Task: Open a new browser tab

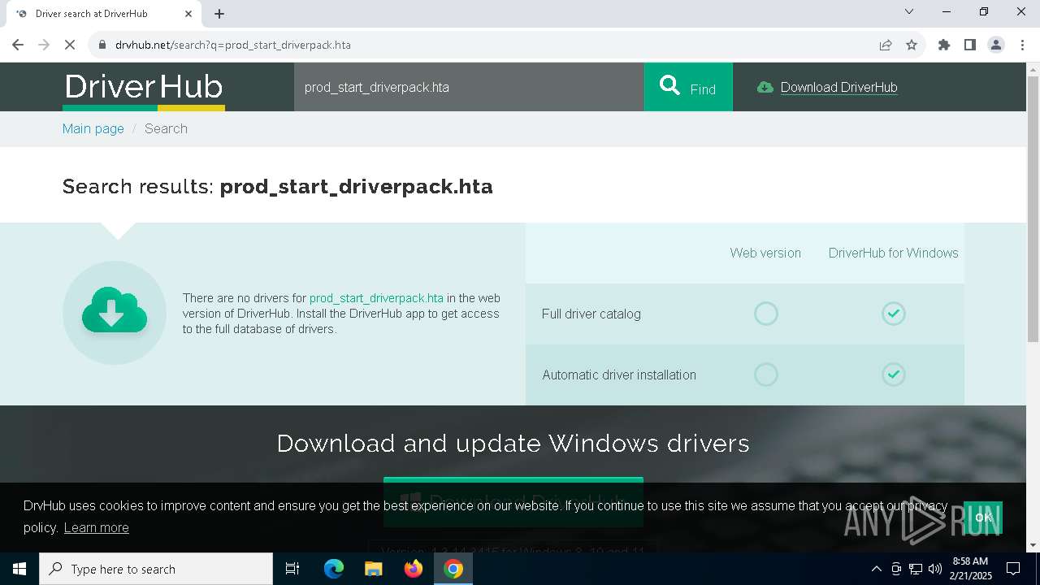Action: point(219,14)
